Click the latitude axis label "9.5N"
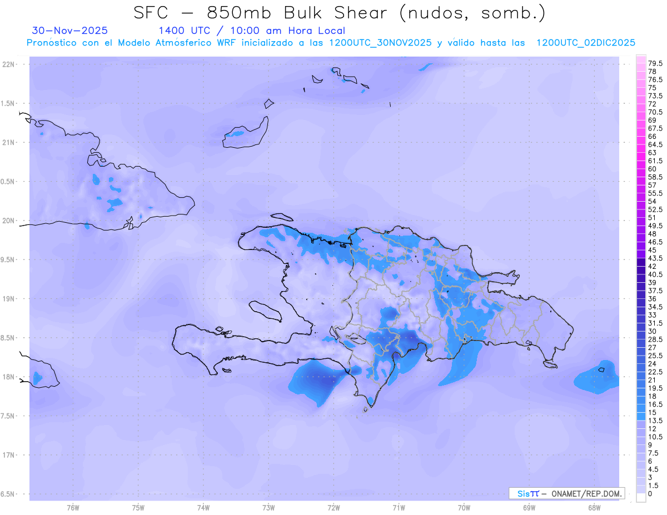Image resolution: width=667 pixels, height=515 pixels. pos(8,259)
